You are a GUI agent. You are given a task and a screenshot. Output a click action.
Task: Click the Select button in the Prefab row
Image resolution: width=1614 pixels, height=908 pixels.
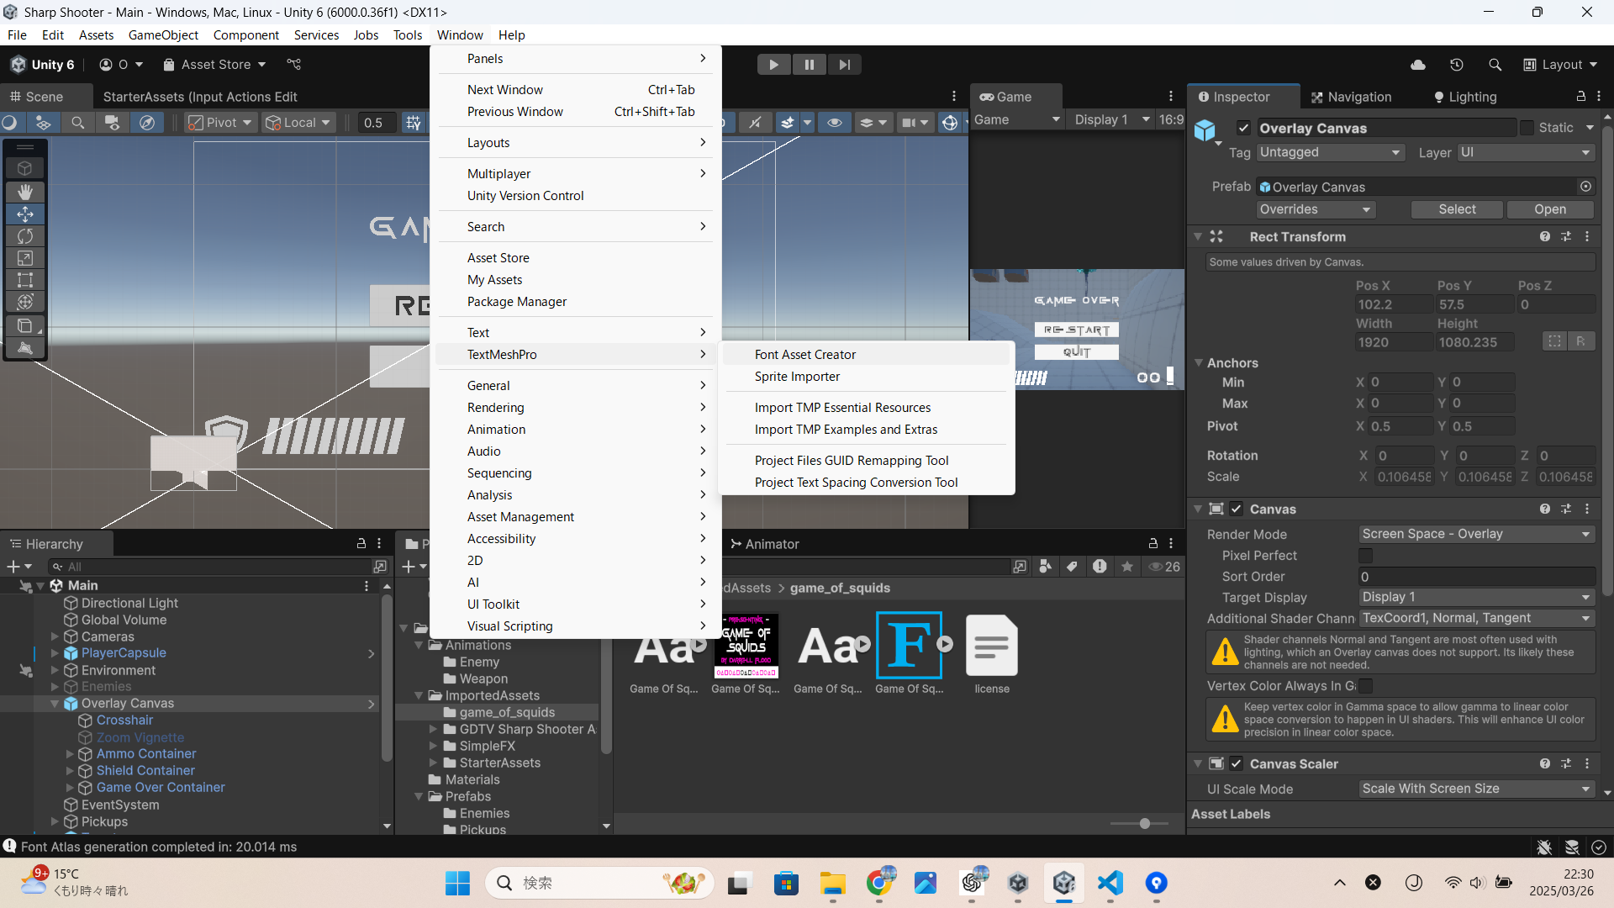click(1456, 209)
